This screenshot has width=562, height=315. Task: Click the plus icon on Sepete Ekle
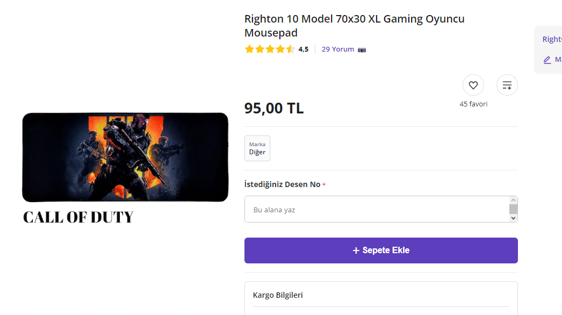click(356, 250)
